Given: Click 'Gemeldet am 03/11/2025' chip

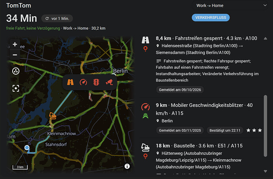Looking at the screenshot, I should point(180,130).
